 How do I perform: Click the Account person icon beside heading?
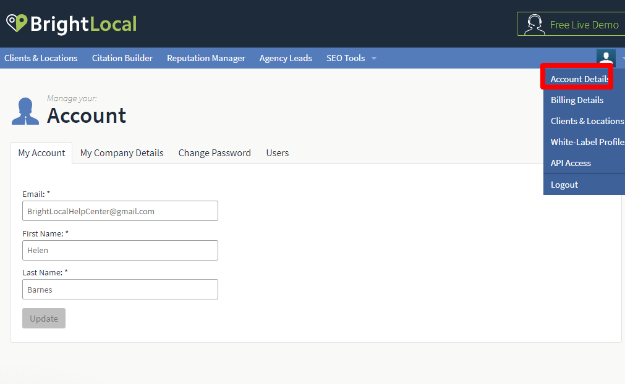(x=25, y=111)
